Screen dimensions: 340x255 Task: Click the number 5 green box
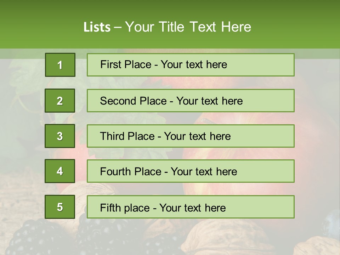[x=60, y=207]
